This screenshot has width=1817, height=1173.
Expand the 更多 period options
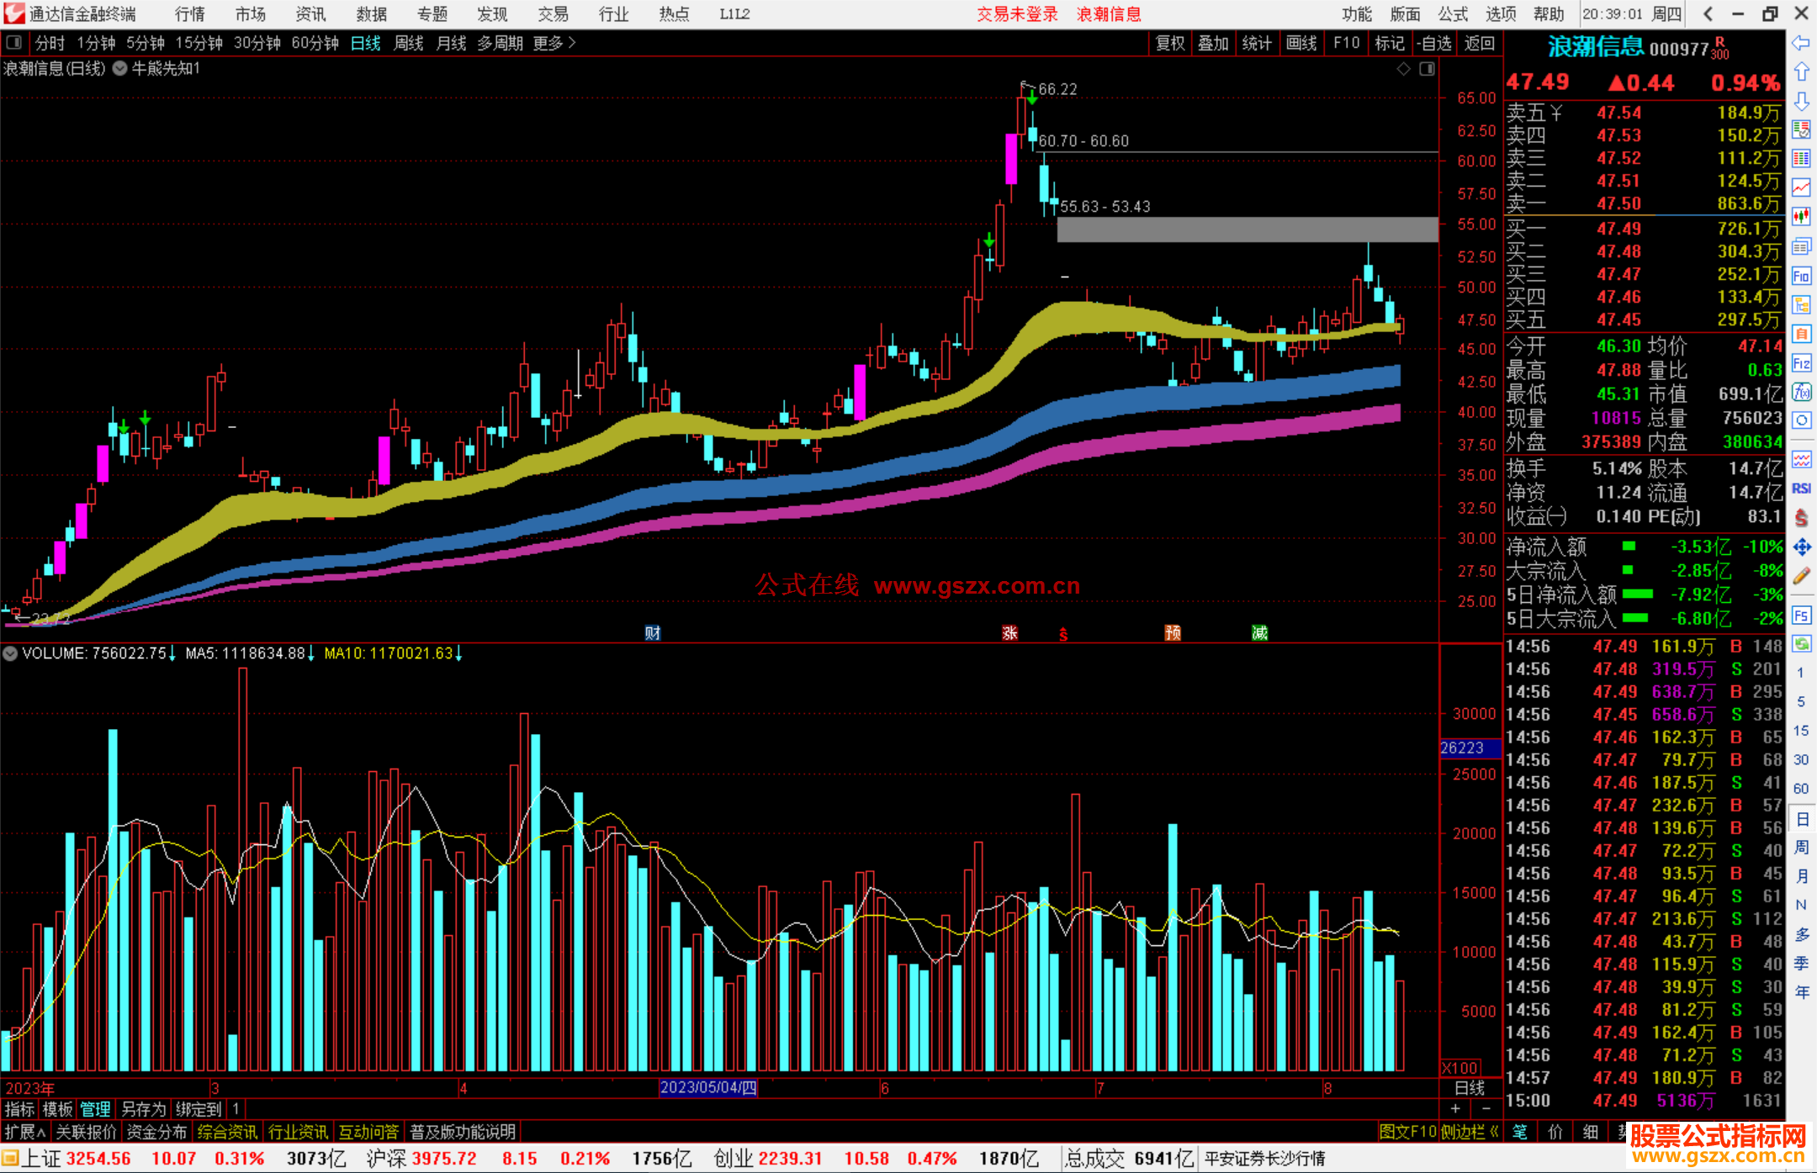point(554,43)
